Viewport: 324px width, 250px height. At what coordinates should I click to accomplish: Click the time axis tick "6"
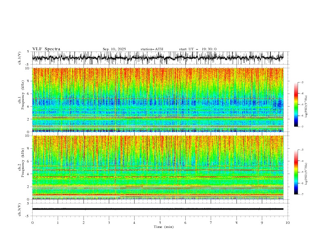185,223
